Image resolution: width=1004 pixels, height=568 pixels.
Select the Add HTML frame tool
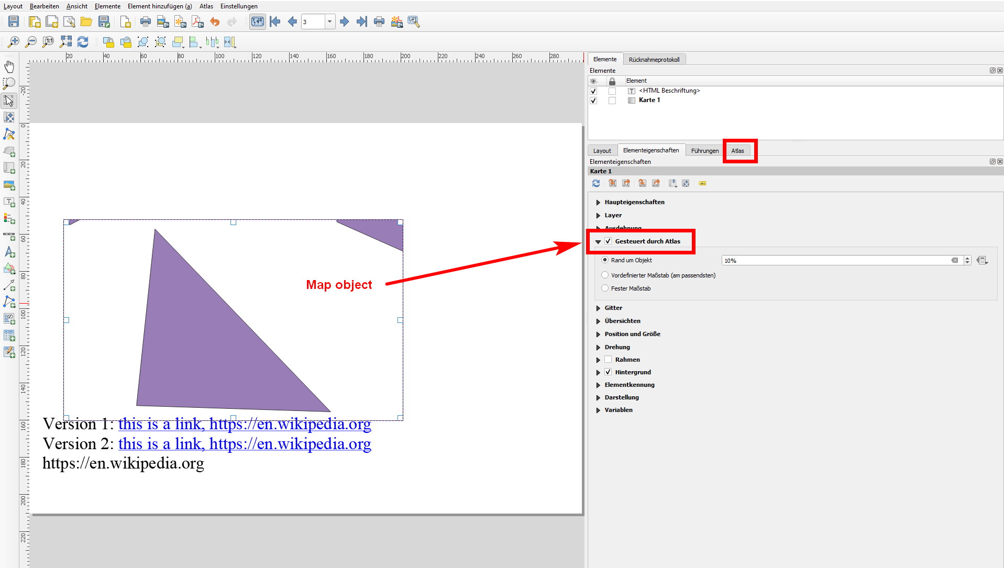9,319
